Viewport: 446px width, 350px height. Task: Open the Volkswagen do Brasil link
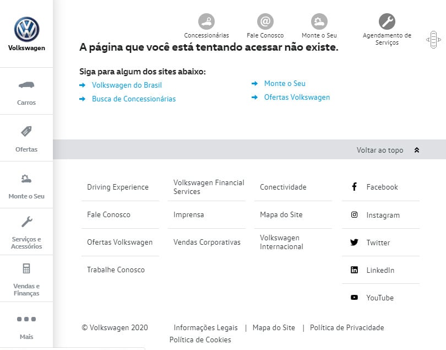[127, 85]
